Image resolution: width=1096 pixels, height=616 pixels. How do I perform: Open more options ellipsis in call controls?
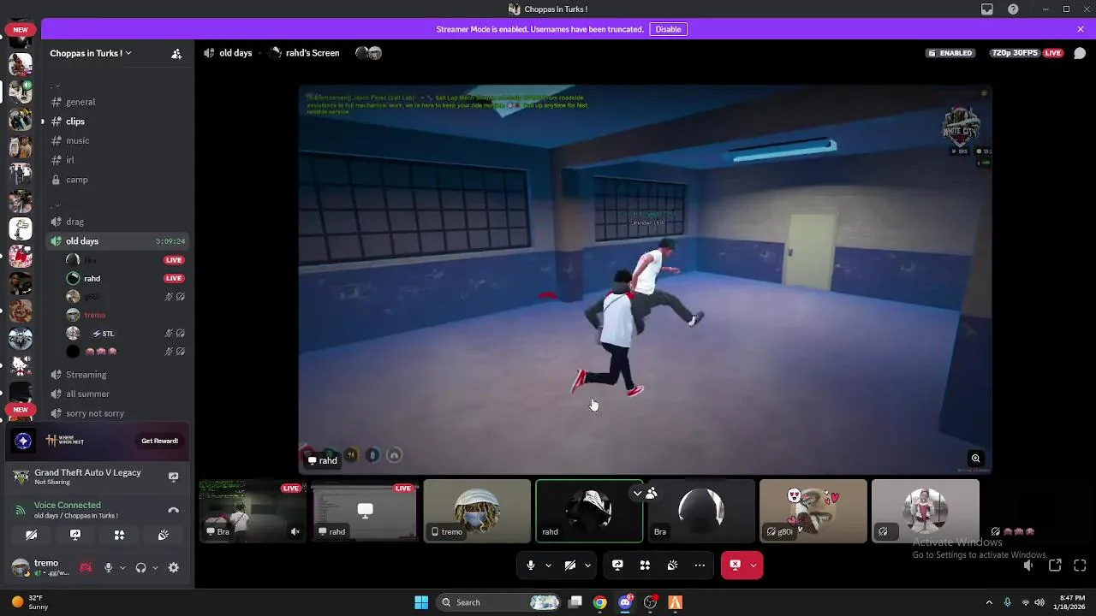point(700,565)
